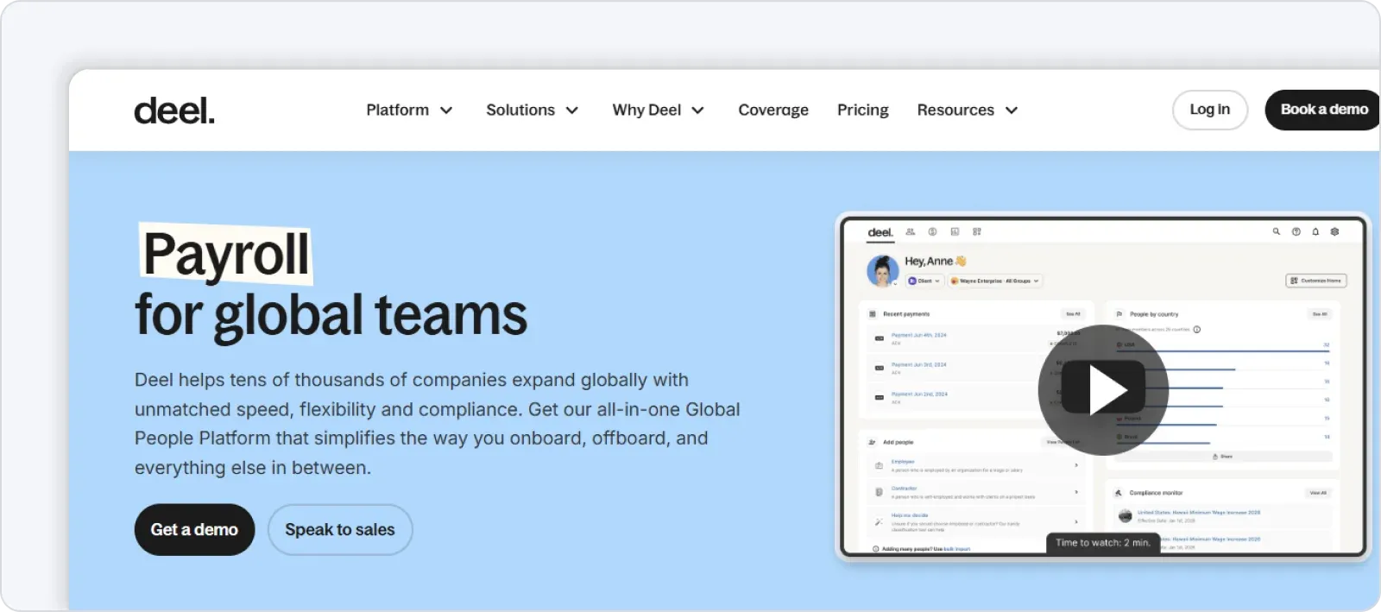This screenshot has height=612, width=1381.
Task: Click the search magnifier in dashboard preview
Action: coord(1276,231)
